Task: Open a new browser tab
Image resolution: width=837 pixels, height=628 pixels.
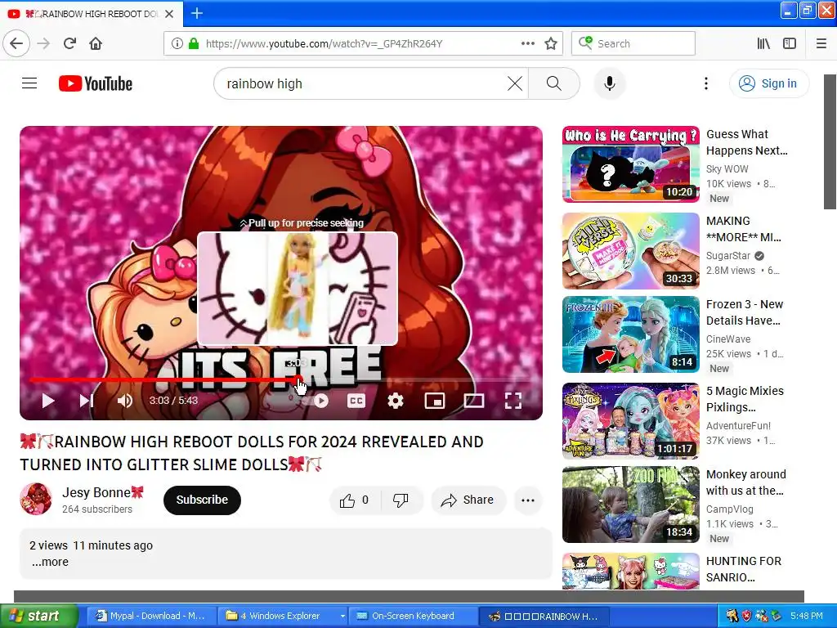Action: click(196, 13)
